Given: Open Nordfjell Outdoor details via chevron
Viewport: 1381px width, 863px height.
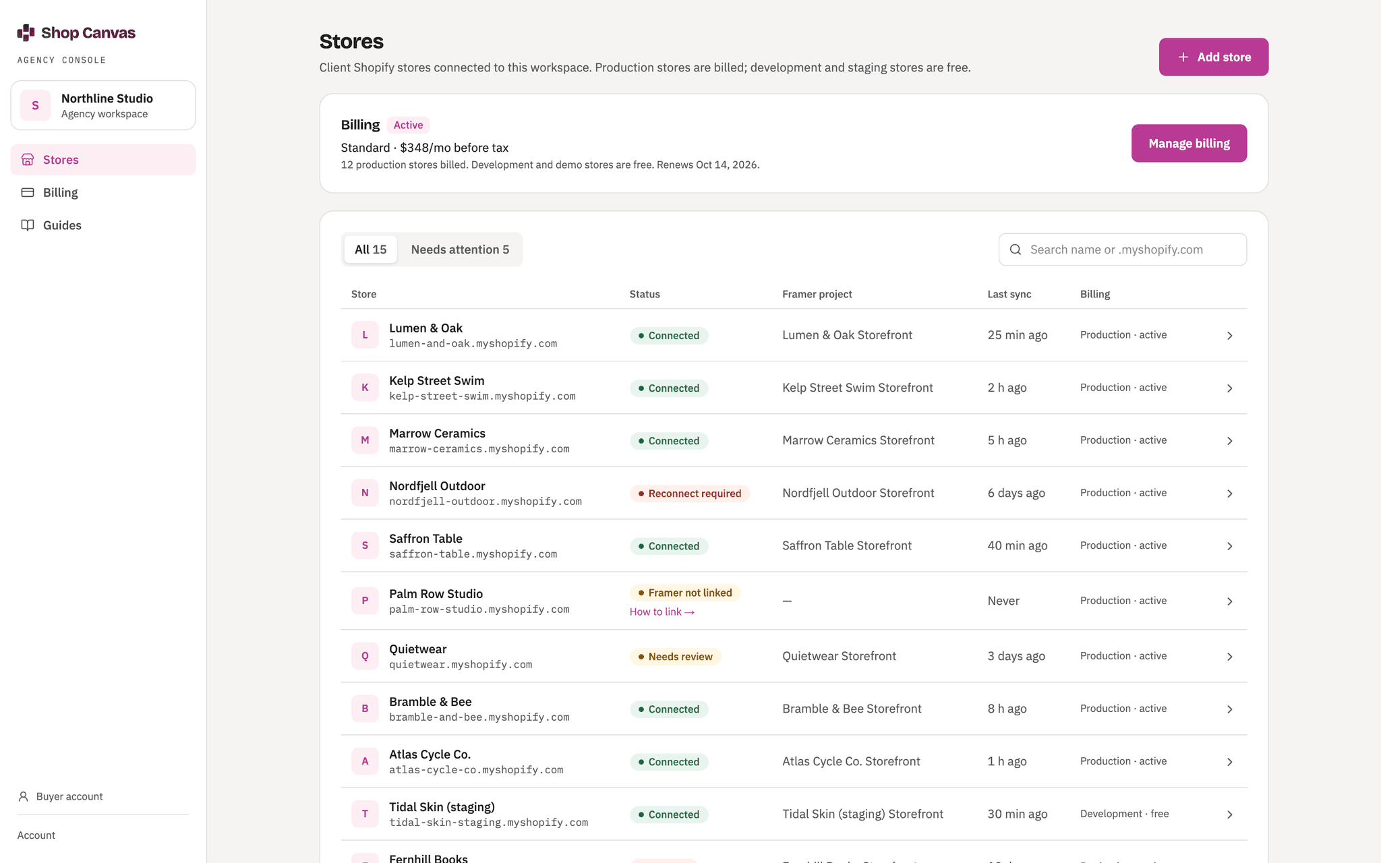Looking at the screenshot, I should [1229, 494].
